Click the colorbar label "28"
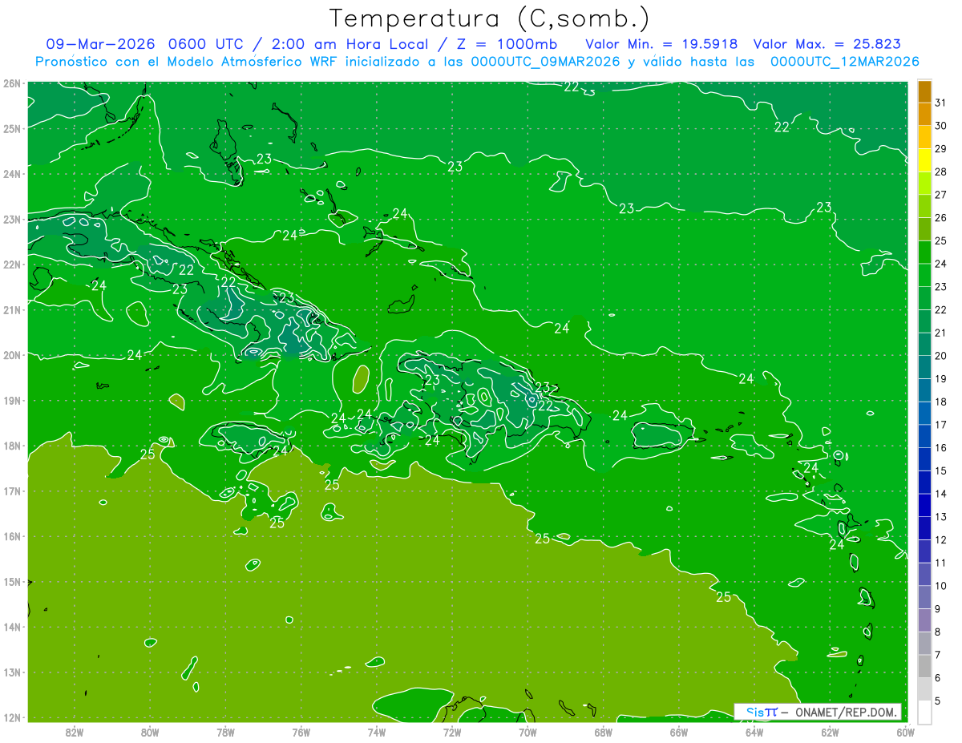The height and width of the screenshot is (743, 962). click(x=941, y=172)
